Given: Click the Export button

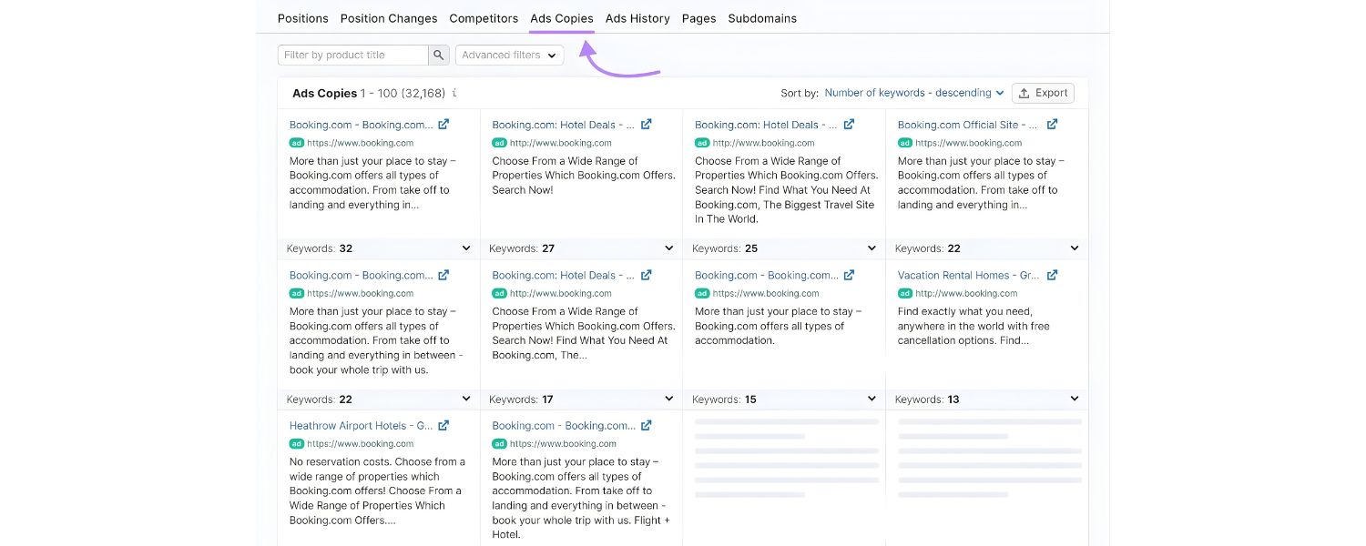Looking at the screenshot, I should click(1043, 93).
